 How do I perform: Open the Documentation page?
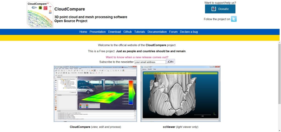point(157,32)
